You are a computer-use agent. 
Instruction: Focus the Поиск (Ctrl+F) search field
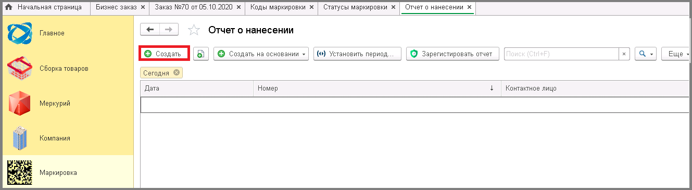point(561,54)
